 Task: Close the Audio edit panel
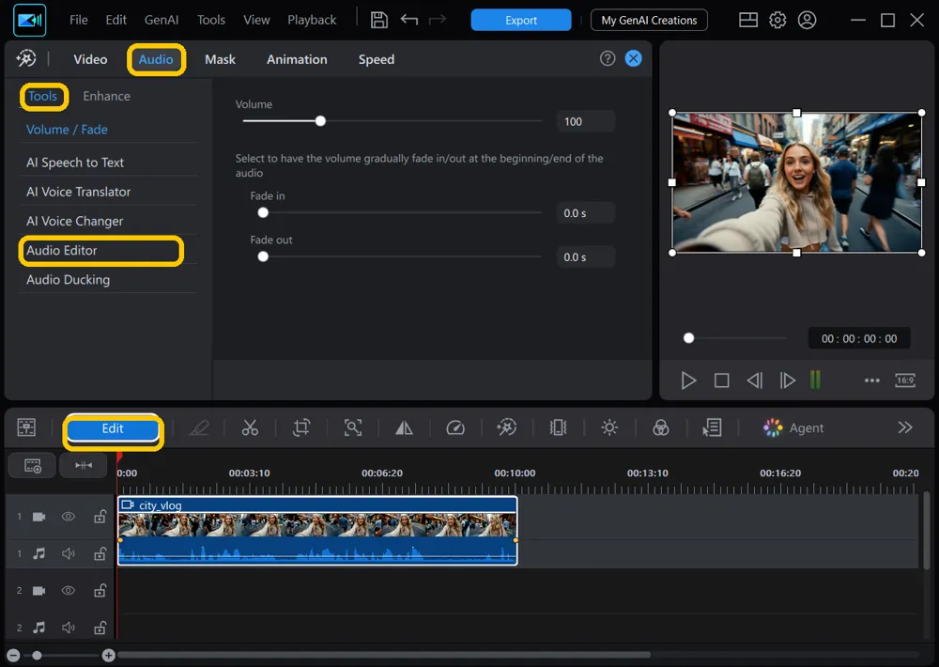633,58
